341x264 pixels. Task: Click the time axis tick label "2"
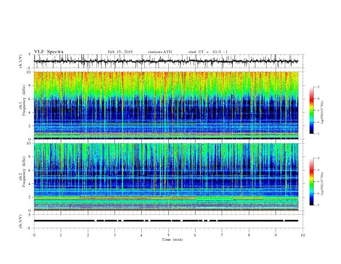88,235
